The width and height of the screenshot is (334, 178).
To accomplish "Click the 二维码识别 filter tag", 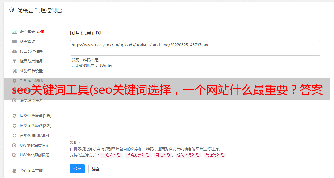I will point(111,155).
